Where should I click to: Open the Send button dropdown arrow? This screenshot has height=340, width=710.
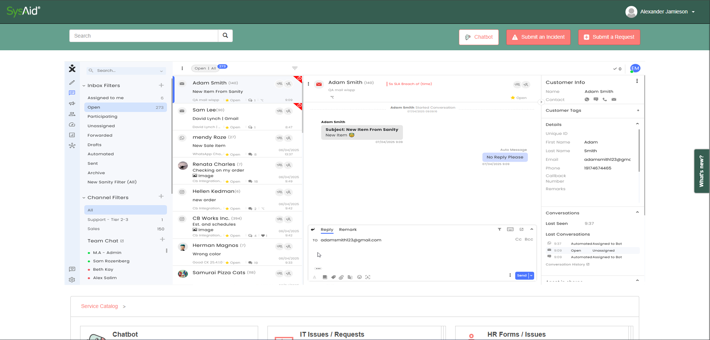532,276
